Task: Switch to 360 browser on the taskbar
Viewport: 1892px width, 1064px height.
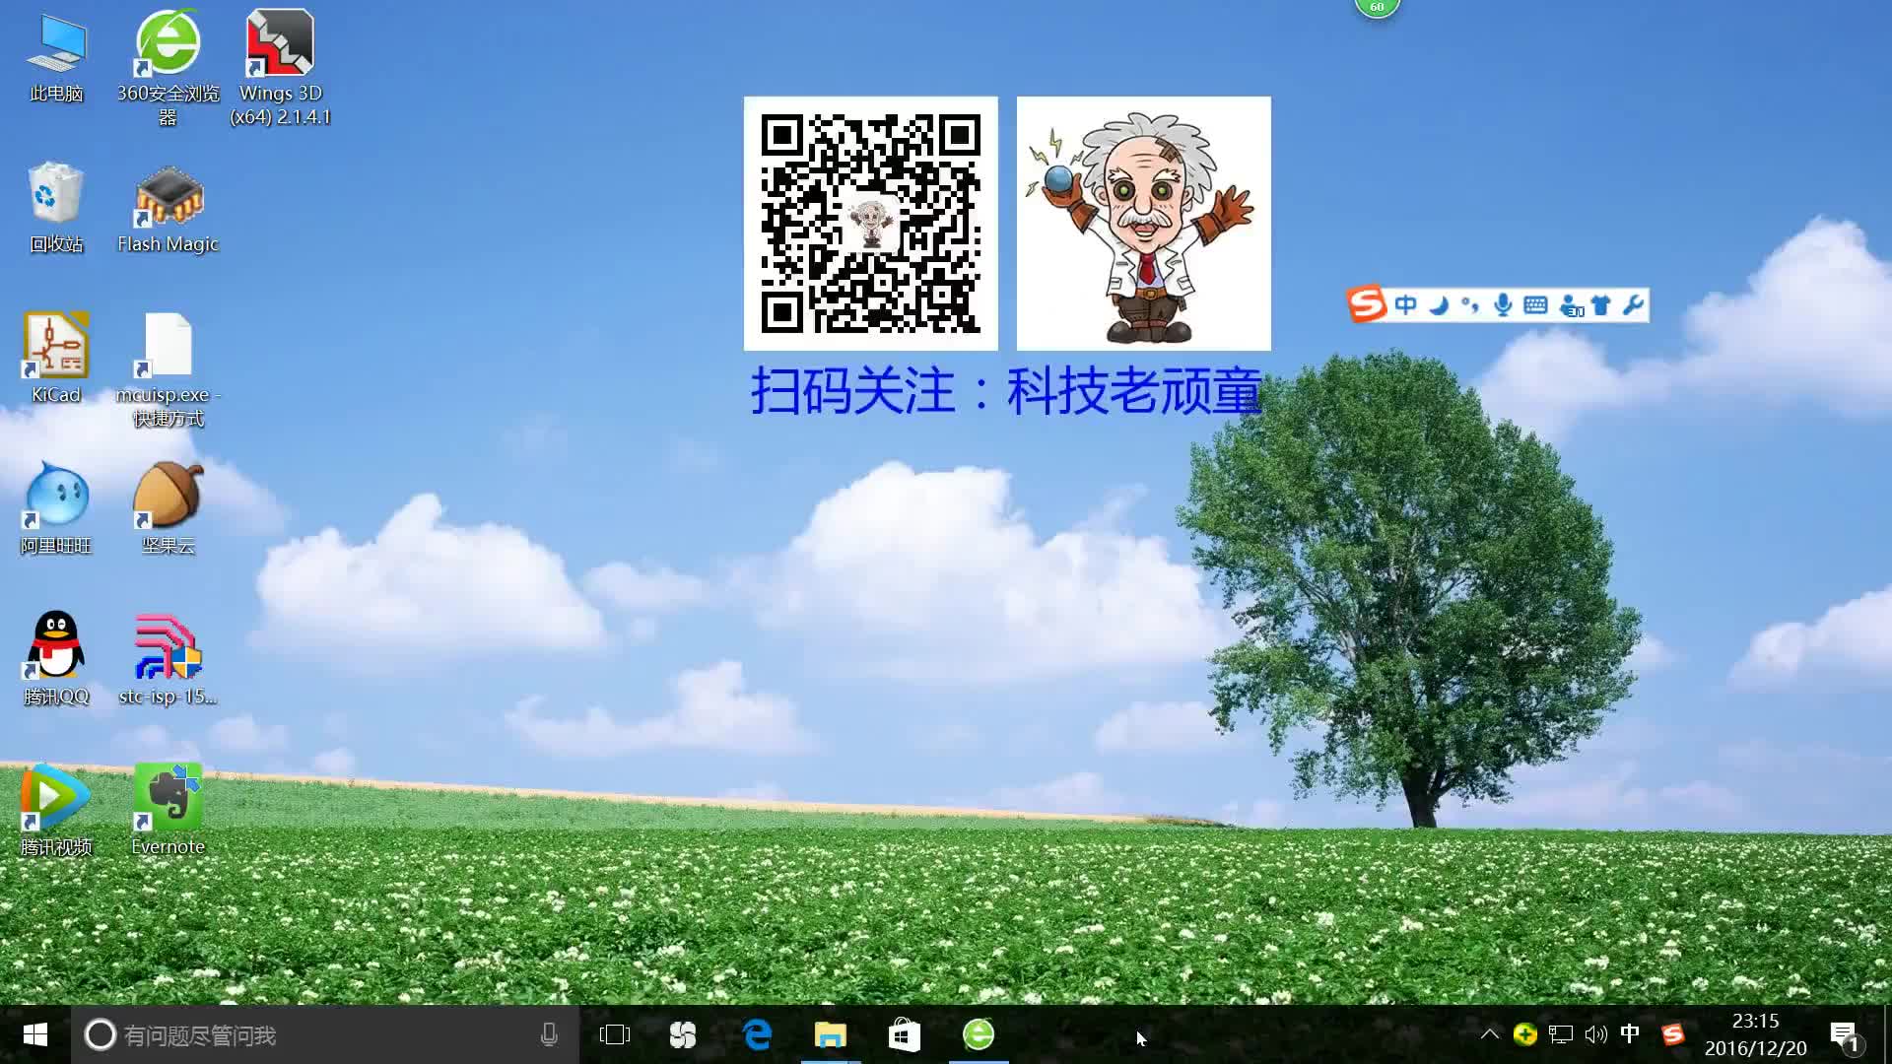Action: [979, 1034]
